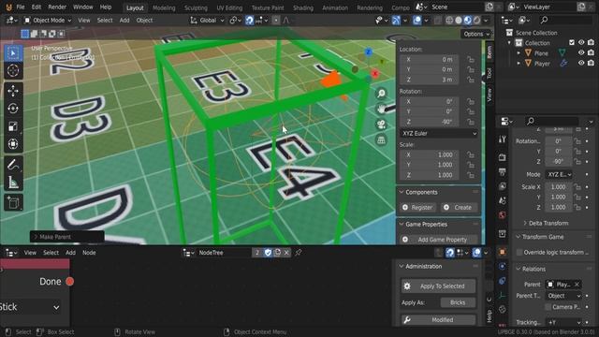599x337 pixels.
Task: Exclude Collection from view layer checkbox
Action: click(x=572, y=43)
